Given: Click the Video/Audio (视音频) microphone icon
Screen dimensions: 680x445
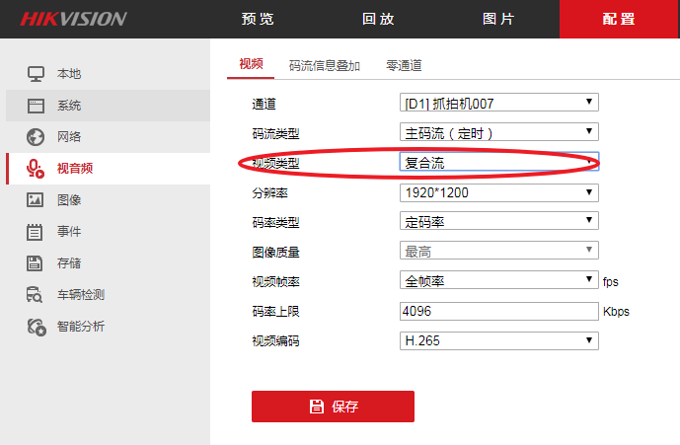Looking at the screenshot, I should [x=37, y=169].
